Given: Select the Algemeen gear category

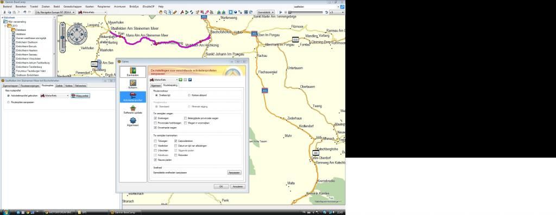Looking at the screenshot, I should [132, 122].
